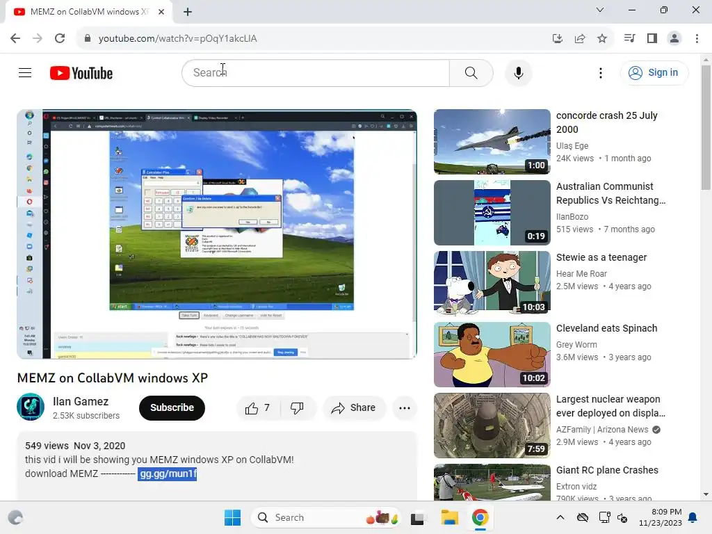Install app icon in address bar
Viewport: 712px width, 534px height.
coord(558,38)
